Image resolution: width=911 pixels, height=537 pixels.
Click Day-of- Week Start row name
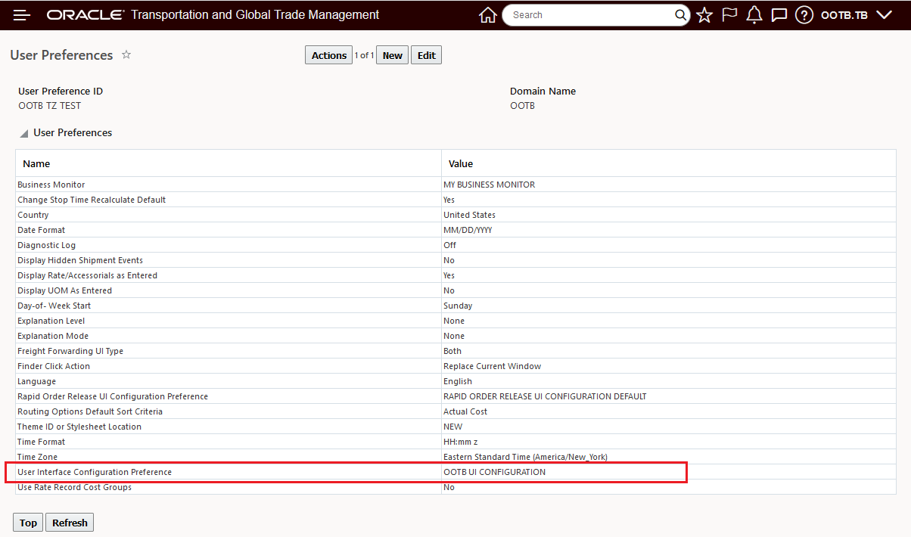click(x=55, y=306)
